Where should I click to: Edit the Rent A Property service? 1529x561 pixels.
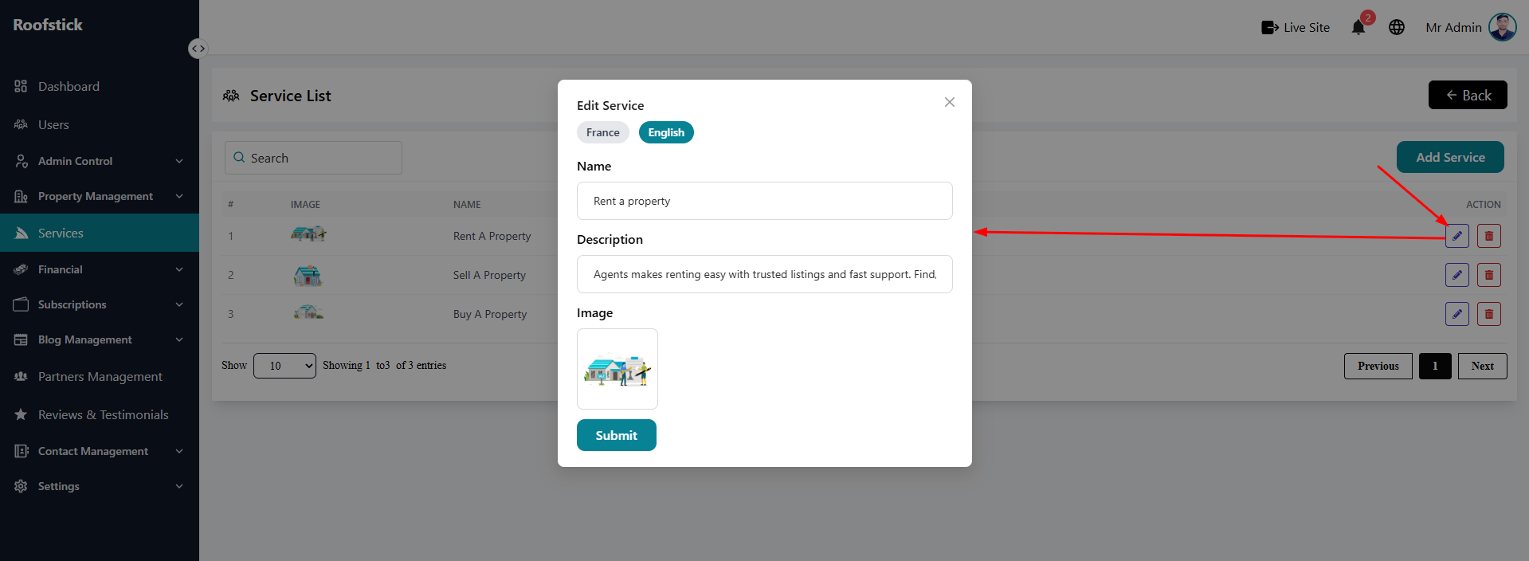pos(1457,236)
